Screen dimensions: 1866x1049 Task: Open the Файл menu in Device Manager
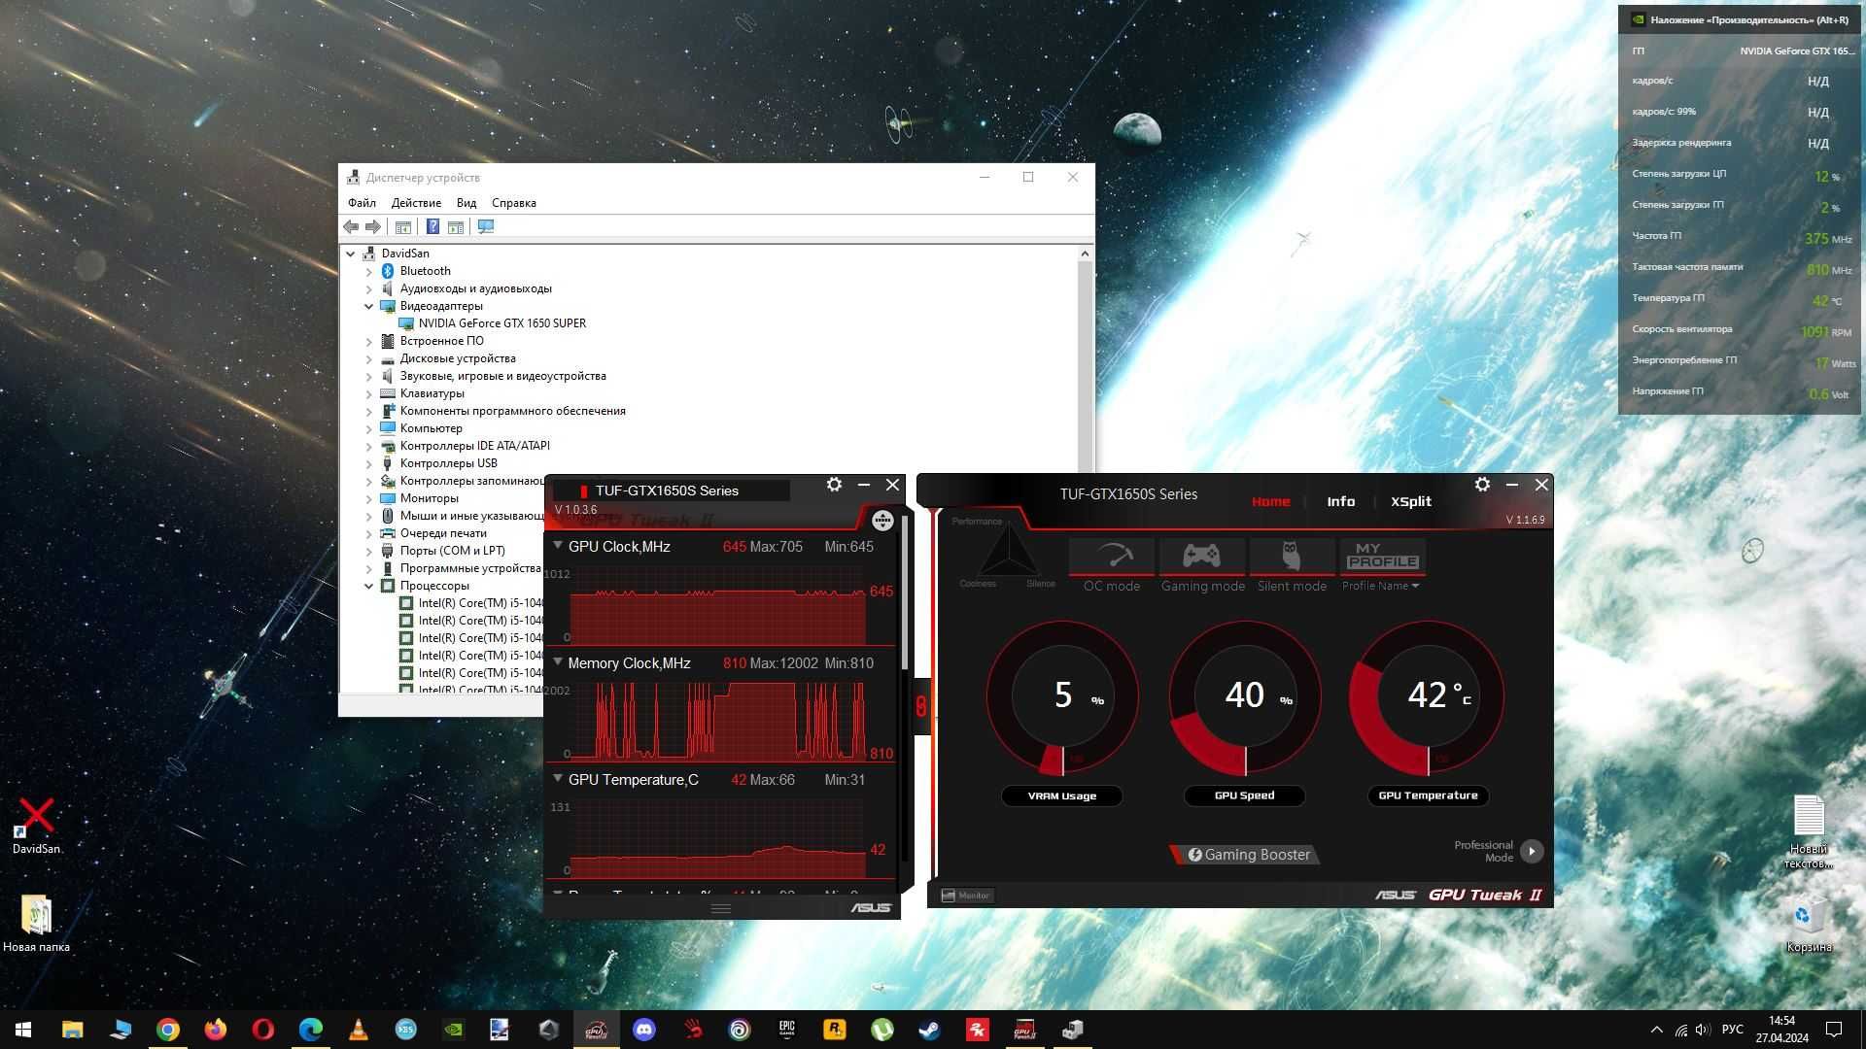(362, 203)
